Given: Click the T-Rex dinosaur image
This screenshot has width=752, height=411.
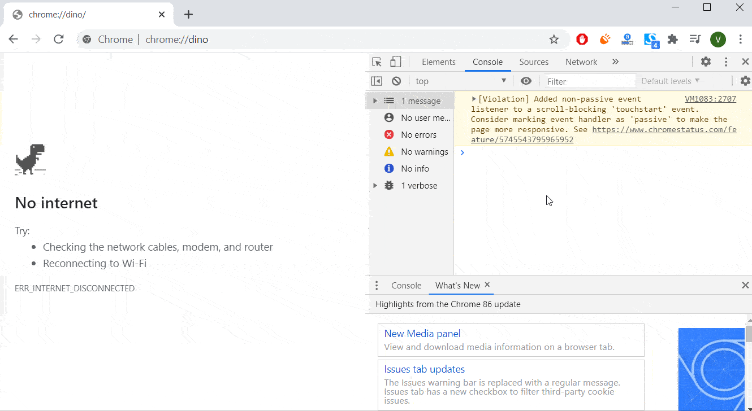Looking at the screenshot, I should (x=30, y=160).
